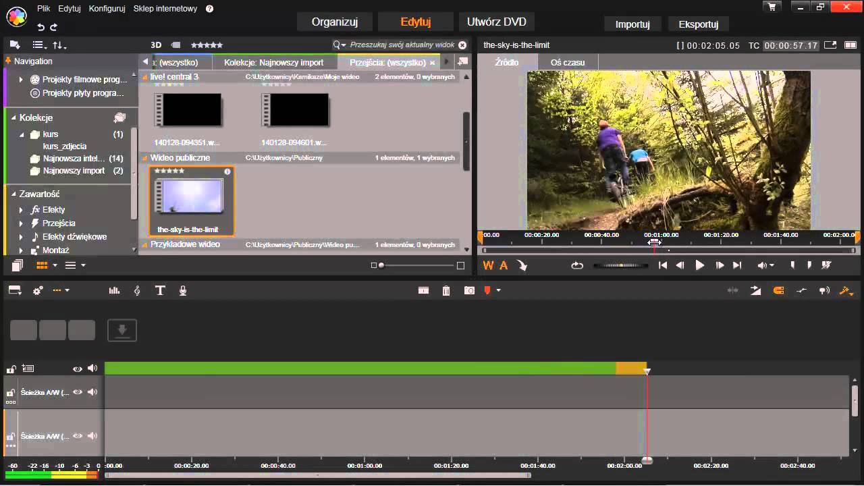
Task: Jump to start of clip in player
Action: [663, 265]
